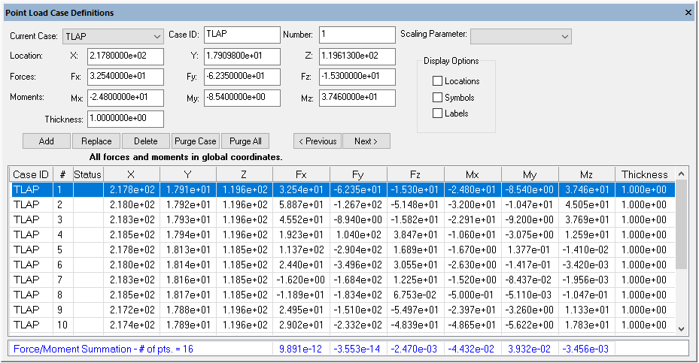
Task: Click the Mz column header
Action: click(586, 174)
